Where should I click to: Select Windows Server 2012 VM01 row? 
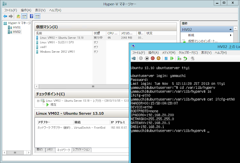pos(82,52)
